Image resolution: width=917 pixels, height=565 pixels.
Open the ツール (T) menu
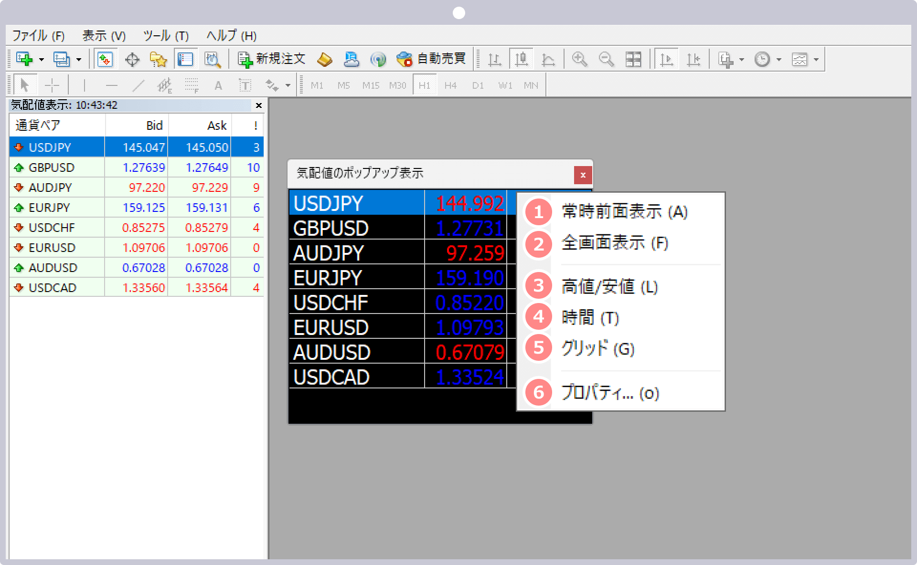tap(166, 36)
